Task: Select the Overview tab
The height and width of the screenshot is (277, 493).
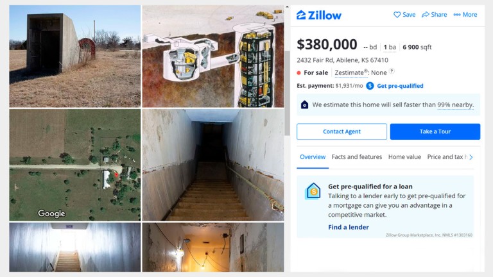Action: click(313, 156)
